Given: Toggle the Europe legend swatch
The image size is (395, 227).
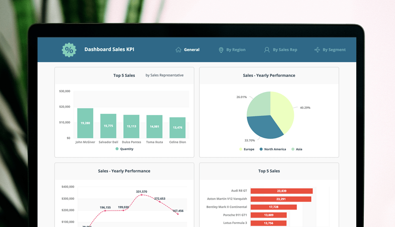Looking at the screenshot, I should pos(241,149).
